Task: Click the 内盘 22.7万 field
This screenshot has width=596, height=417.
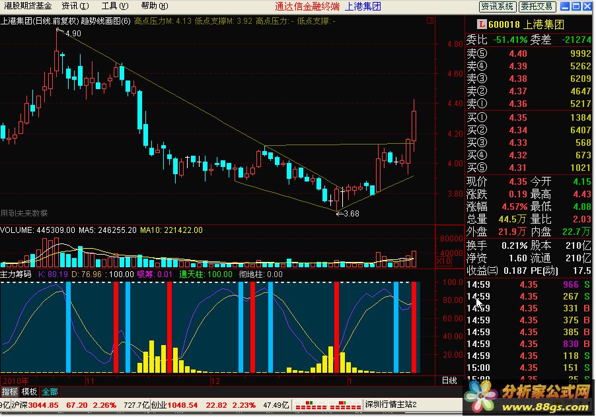Action: point(561,232)
